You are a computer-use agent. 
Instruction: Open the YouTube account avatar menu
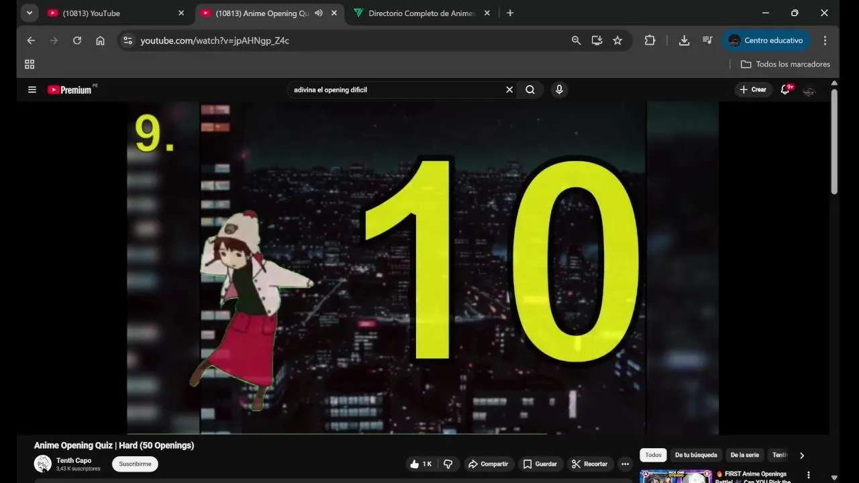tap(809, 90)
